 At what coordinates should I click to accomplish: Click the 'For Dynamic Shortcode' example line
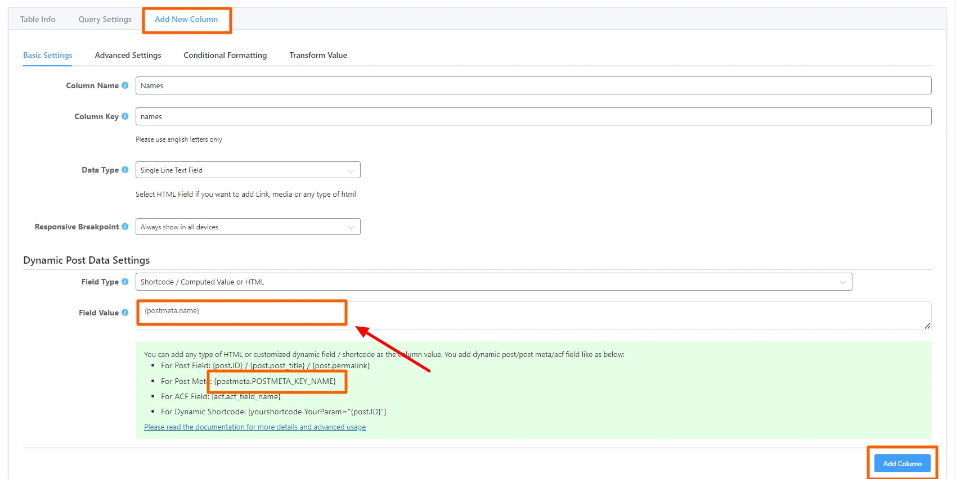coord(273,412)
